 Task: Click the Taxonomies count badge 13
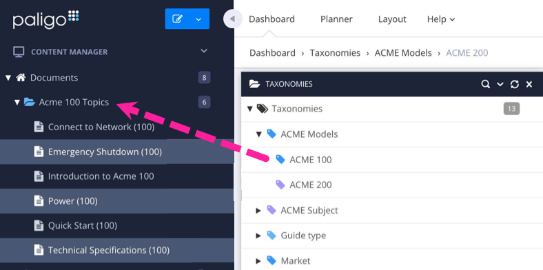511,109
